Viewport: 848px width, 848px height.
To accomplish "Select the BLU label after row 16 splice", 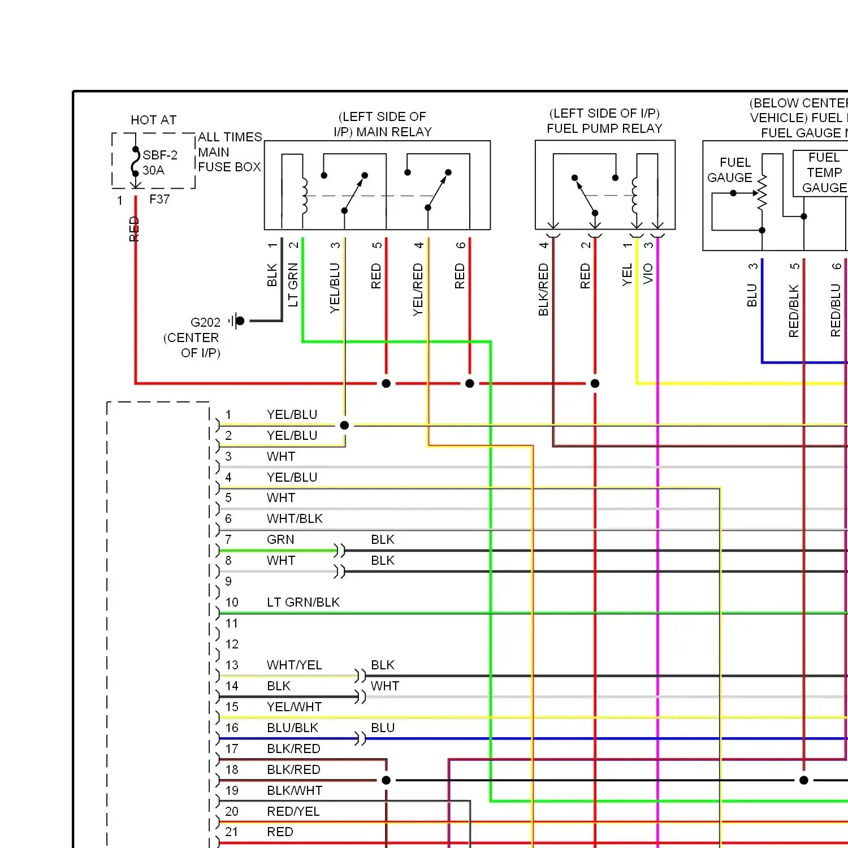I will [383, 728].
